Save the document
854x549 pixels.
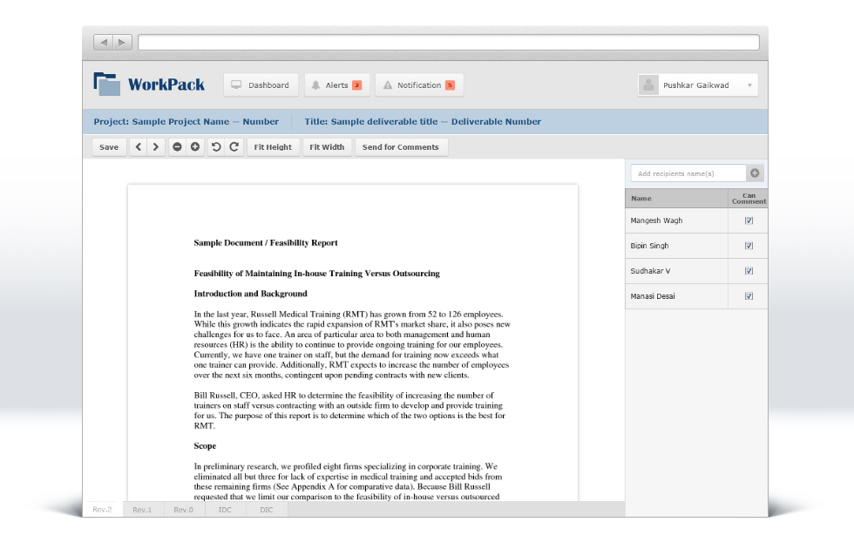coord(109,146)
